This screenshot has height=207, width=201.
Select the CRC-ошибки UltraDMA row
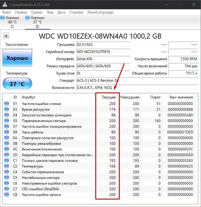pyautogui.click(x=99, y=189)
